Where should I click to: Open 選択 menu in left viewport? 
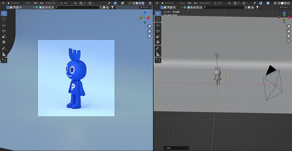[35, 3]
